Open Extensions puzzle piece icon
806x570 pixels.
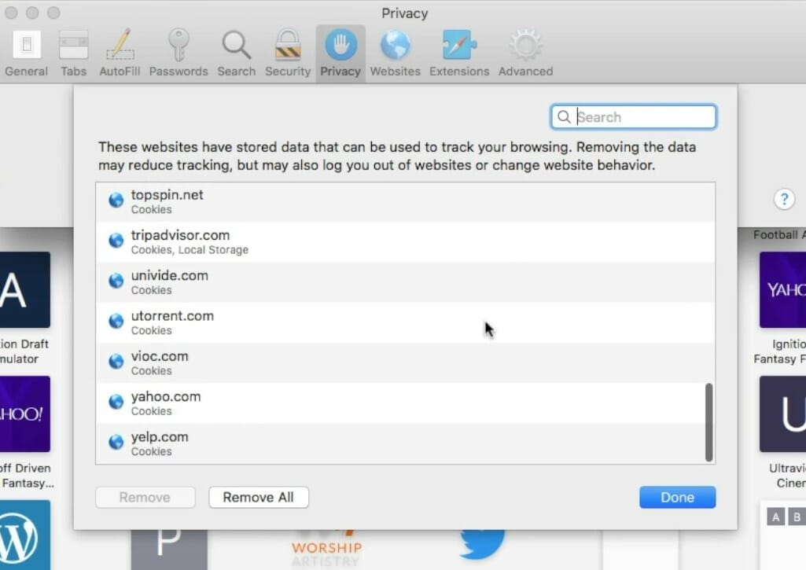tap(459, 53)
